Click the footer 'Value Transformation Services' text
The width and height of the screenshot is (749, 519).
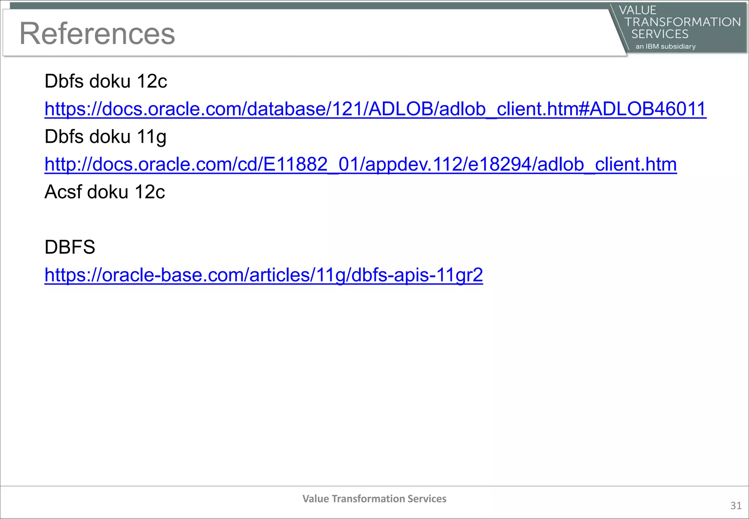coord(374,499)
